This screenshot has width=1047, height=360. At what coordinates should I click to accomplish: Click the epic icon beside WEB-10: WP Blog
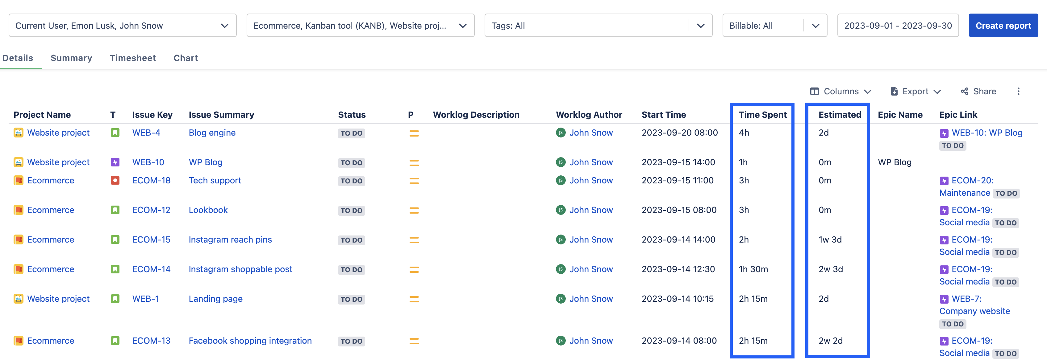944,133
